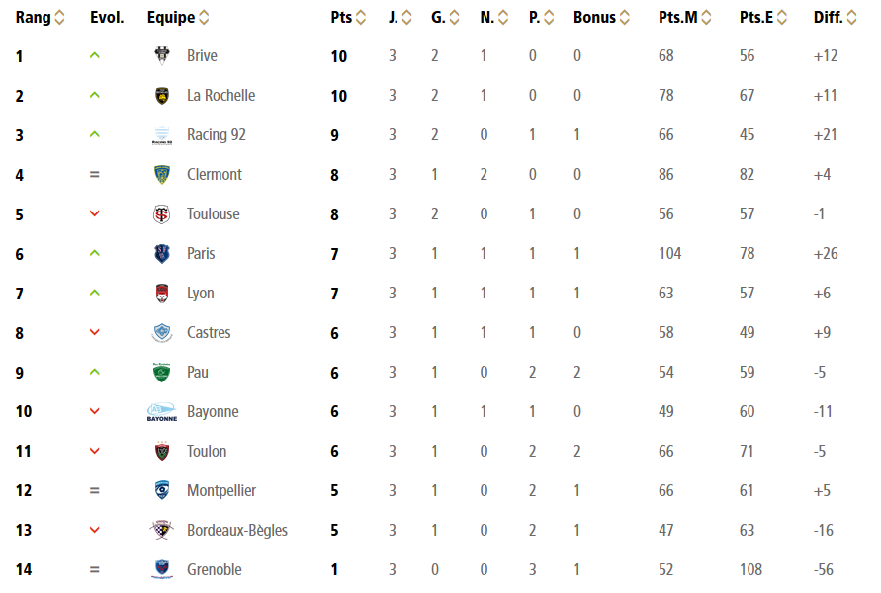Click the Pts.E column header

[x=757, y=18]
